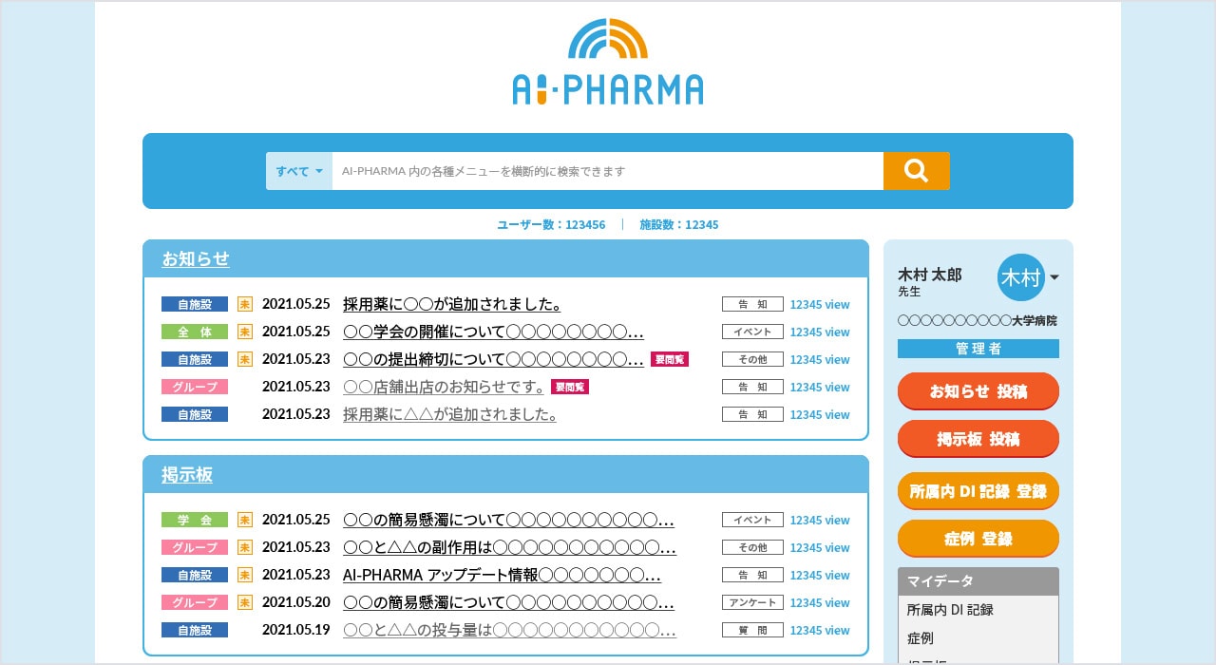
Task: Click the グループ badge on the 店舗出店 row
Action: (194, 387)
